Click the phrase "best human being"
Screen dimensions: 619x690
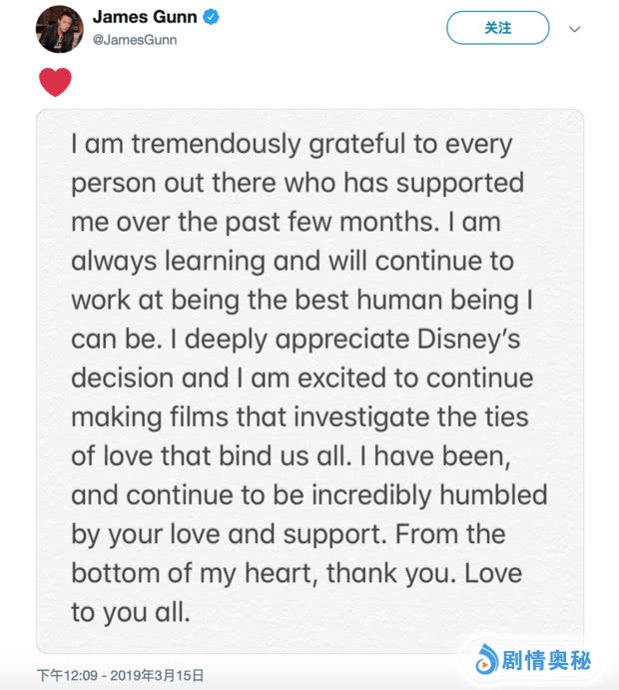(x=360, y=301)
